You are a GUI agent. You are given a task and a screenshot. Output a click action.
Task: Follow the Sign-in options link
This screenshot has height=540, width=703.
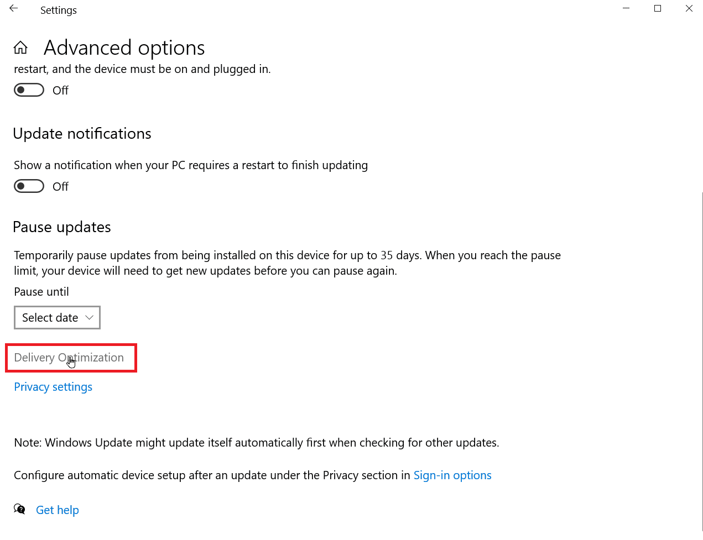click(x=452, y=475)
